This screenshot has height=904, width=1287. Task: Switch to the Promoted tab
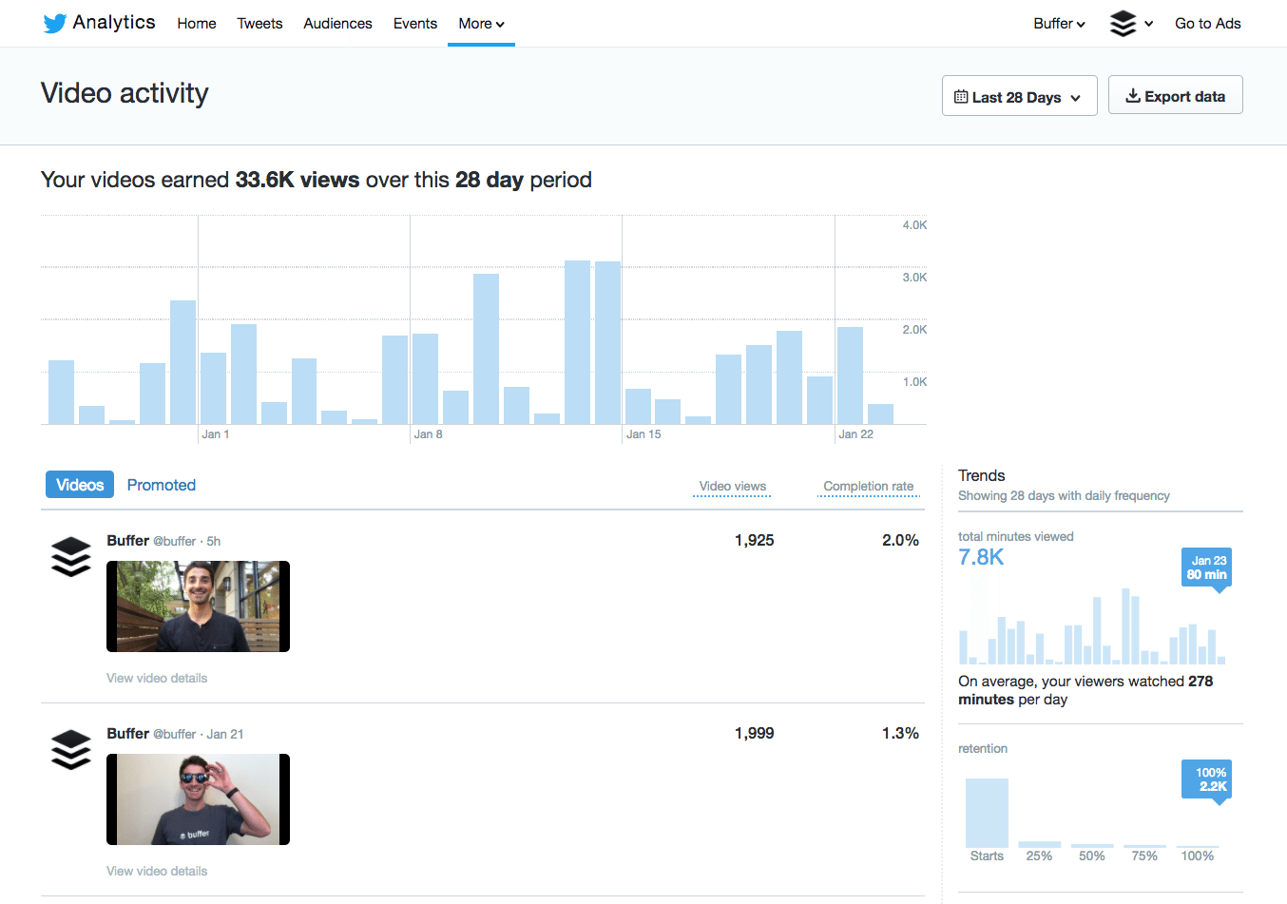(161, 485)
